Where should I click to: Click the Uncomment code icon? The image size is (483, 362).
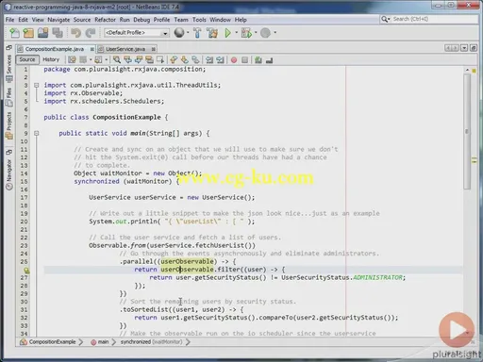[x=269, y=59]
